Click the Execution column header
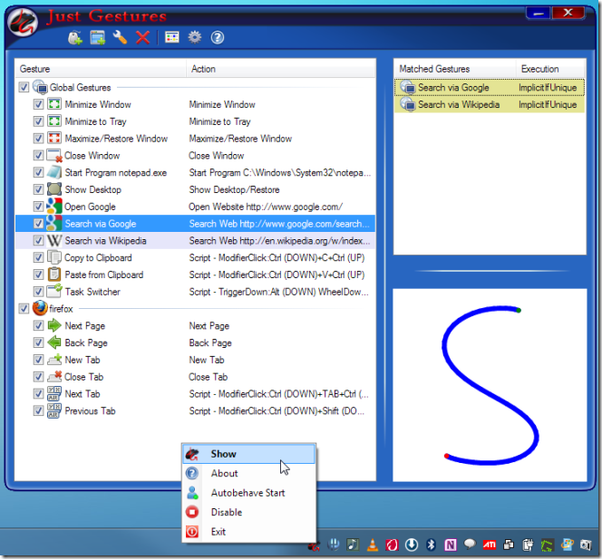The image size is (602, 559). coord(549,69)
